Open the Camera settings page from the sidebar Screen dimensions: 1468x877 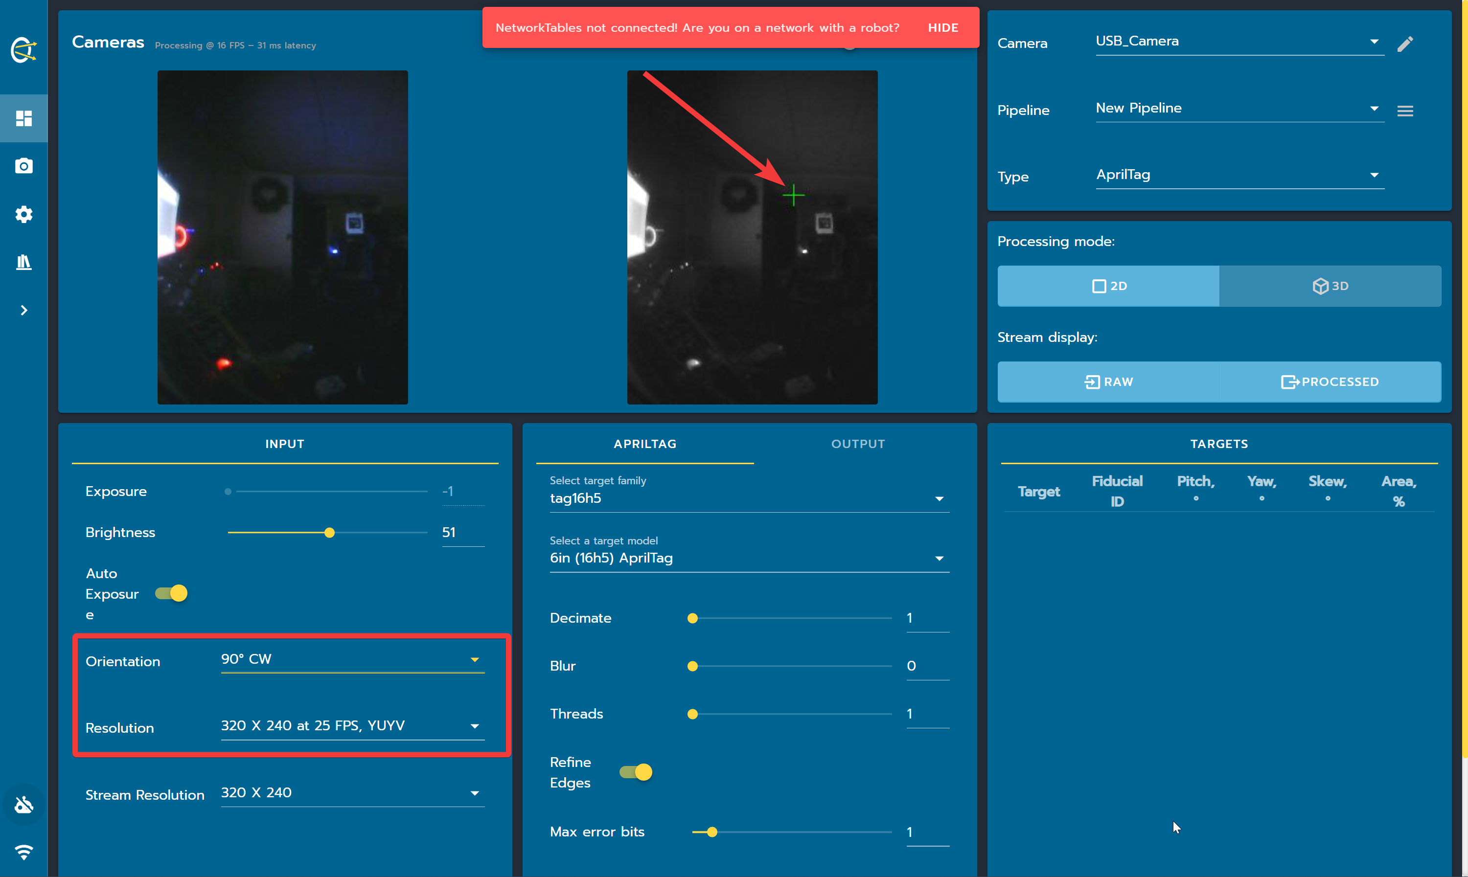point(23,166)
